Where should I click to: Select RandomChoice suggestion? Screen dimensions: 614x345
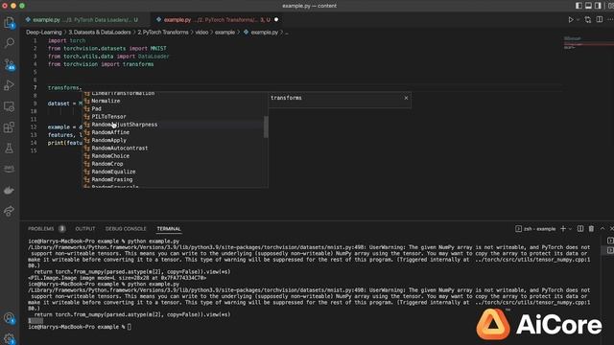(x=175, y=155)
